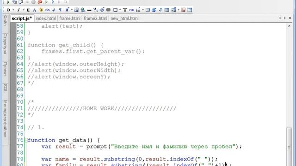Click the center align text icon

point(108,10)
